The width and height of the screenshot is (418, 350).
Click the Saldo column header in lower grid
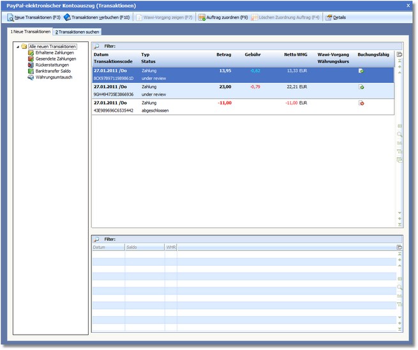pos(132,247)
